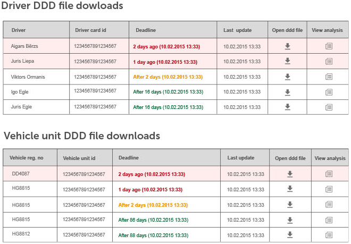Download ddd file for vehicle HG8812
Image resolution: width=351 pixels, height=244 pixels.
(x=290, y=234)
